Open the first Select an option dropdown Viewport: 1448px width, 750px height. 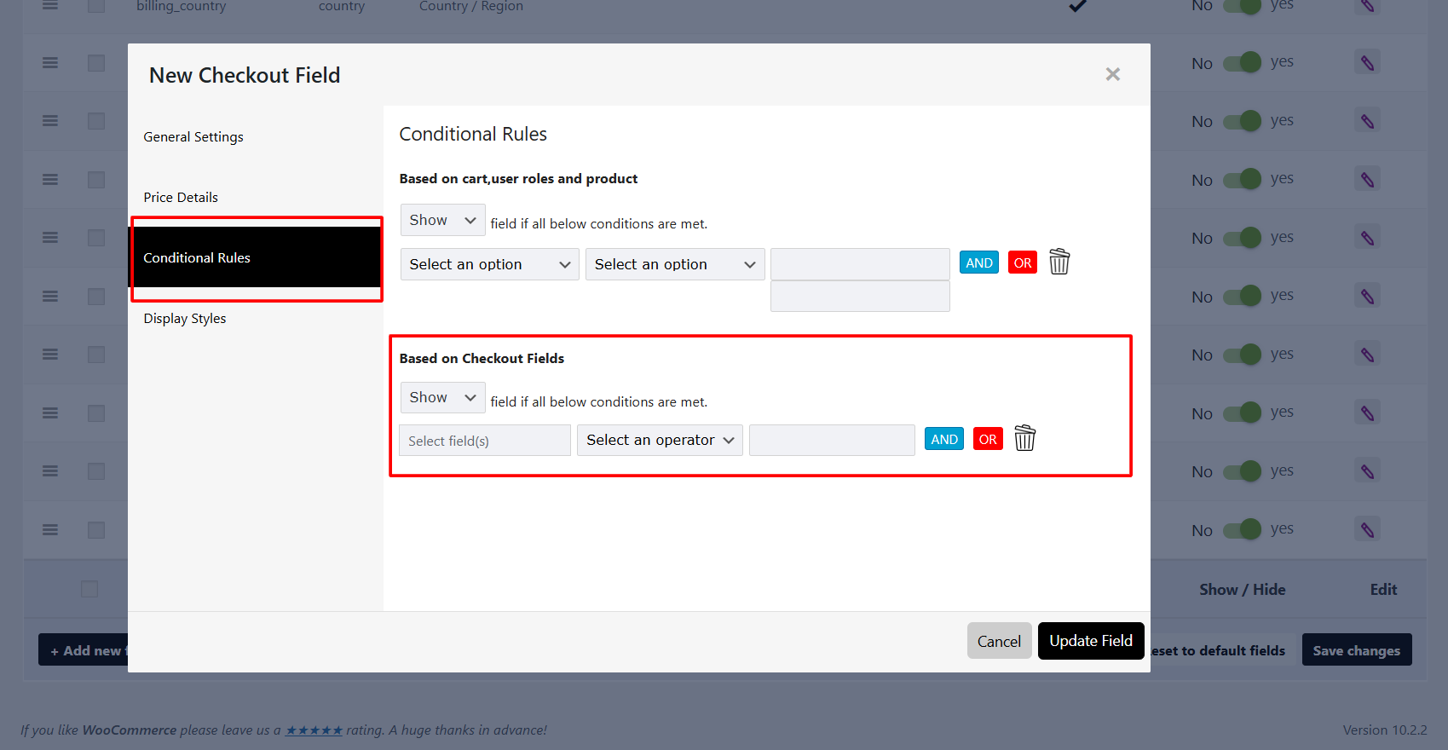click(489, 264)
